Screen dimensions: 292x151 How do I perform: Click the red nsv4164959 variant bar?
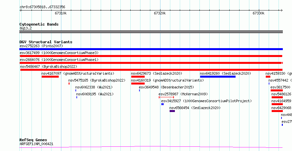coord(277,104)
